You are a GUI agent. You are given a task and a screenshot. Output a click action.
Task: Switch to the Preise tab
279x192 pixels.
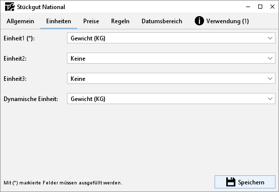point(91,21)
